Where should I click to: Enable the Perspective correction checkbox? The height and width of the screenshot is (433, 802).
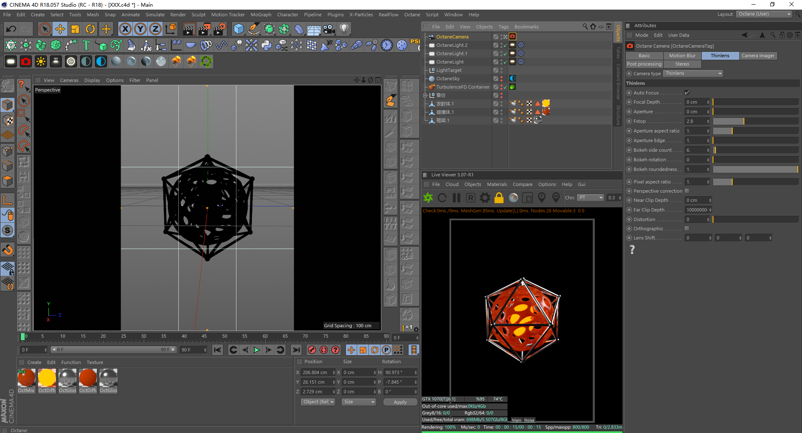687,191
